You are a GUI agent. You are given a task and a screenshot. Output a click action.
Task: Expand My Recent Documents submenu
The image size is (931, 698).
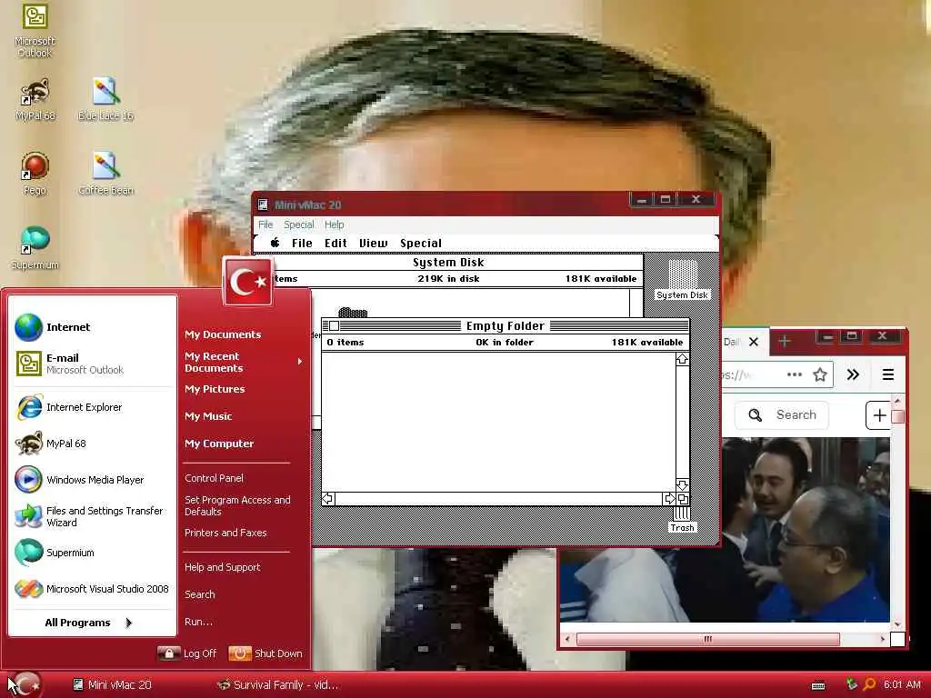pyautogui.click(x=242, y=362)
